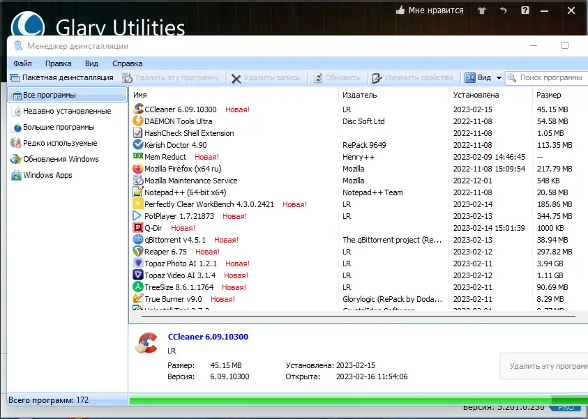
Task: Click the Glary Utilities logo
Action: 28,24
